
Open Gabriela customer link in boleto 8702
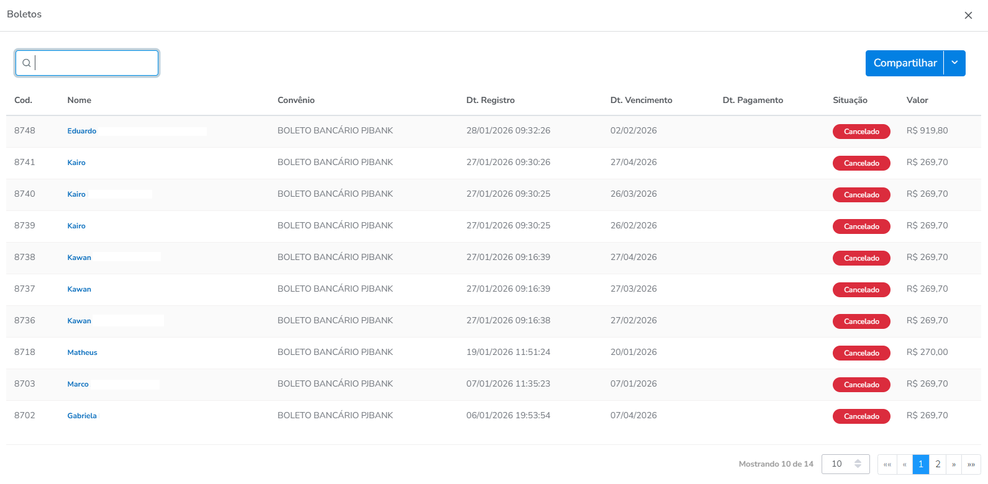coord(82,416)
